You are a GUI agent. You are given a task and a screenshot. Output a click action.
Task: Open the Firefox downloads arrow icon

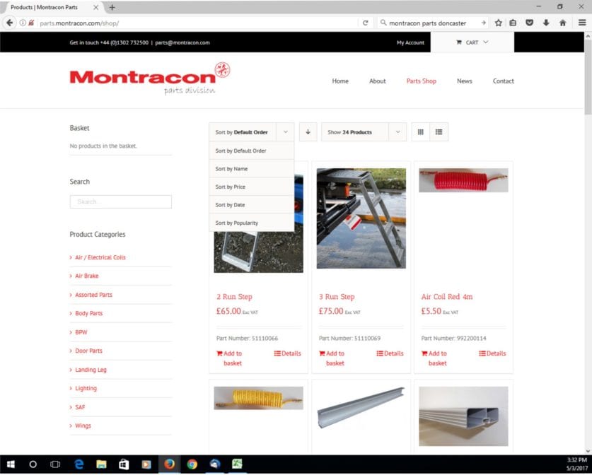(x=546, y=23)
